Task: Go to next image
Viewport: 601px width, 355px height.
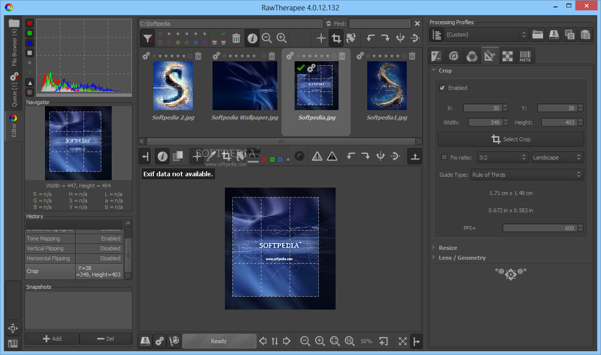Action: (287, 341)
